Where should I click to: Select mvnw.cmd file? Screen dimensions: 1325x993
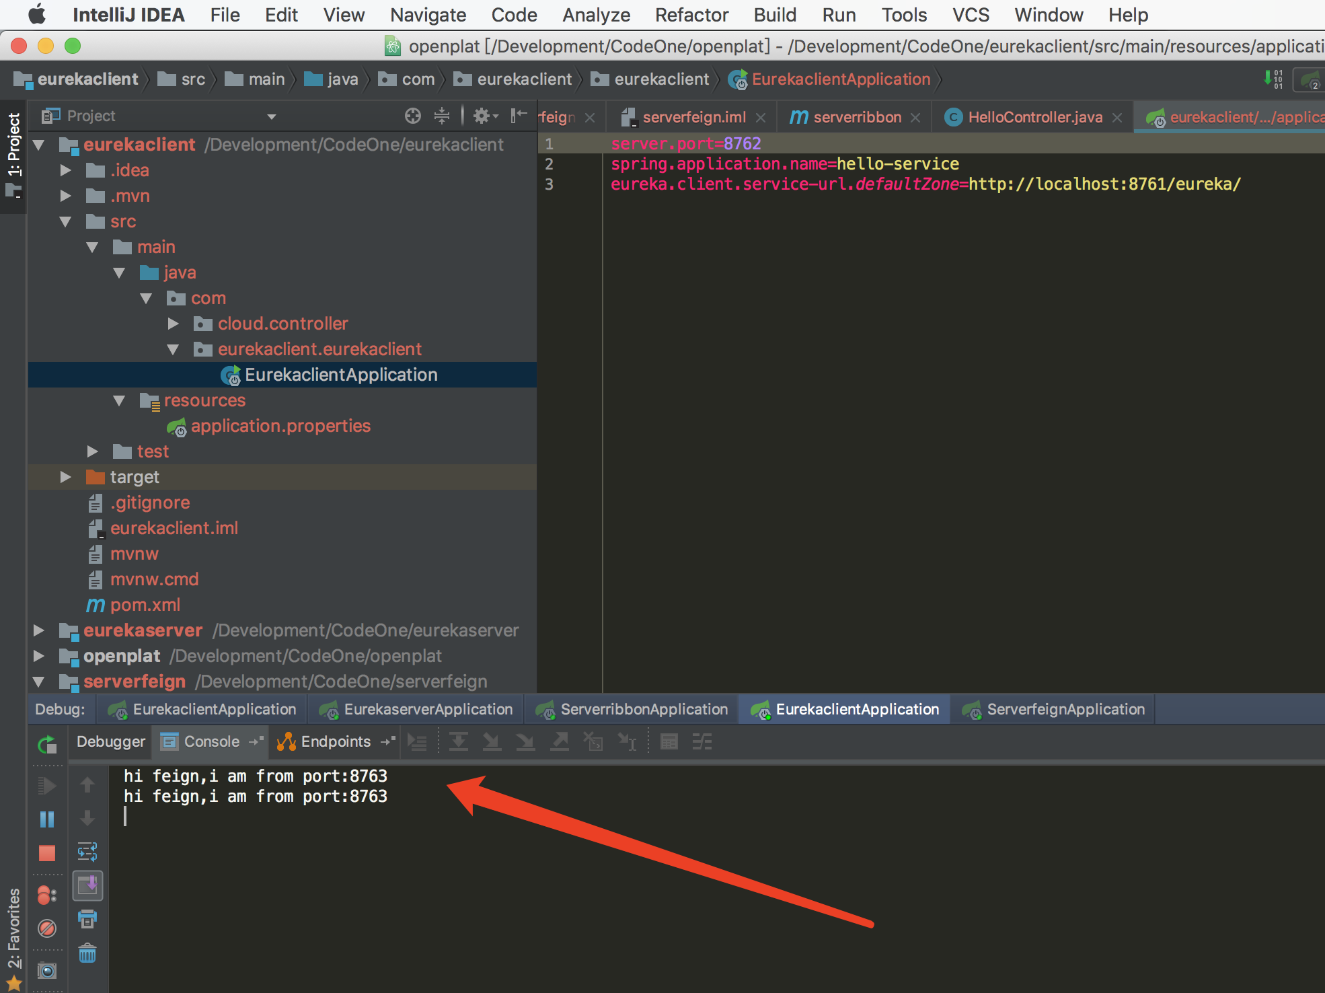click(154, 579)
